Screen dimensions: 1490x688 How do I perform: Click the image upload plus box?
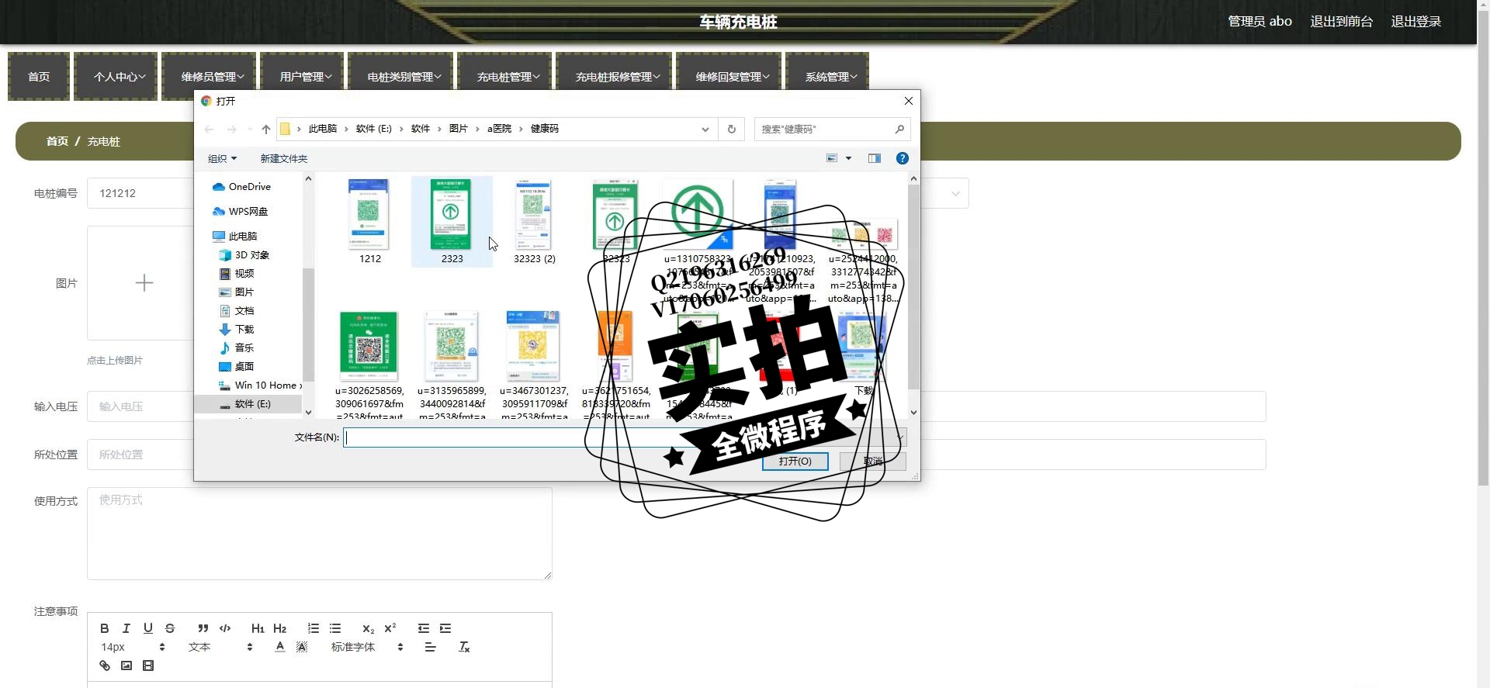pos(144,283)
